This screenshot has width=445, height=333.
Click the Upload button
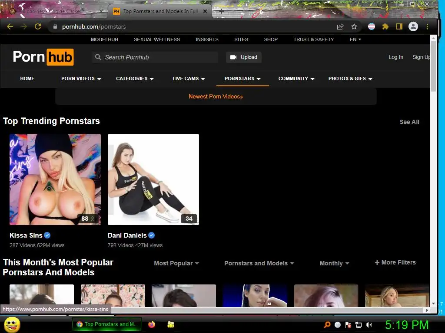point(244,57)
